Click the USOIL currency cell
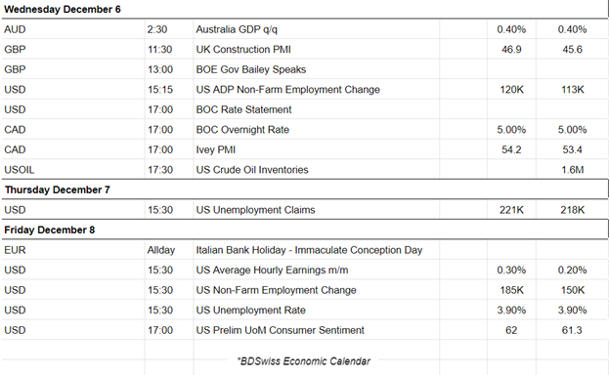This screenshot has width=610, height=375. tap(20, 170)
